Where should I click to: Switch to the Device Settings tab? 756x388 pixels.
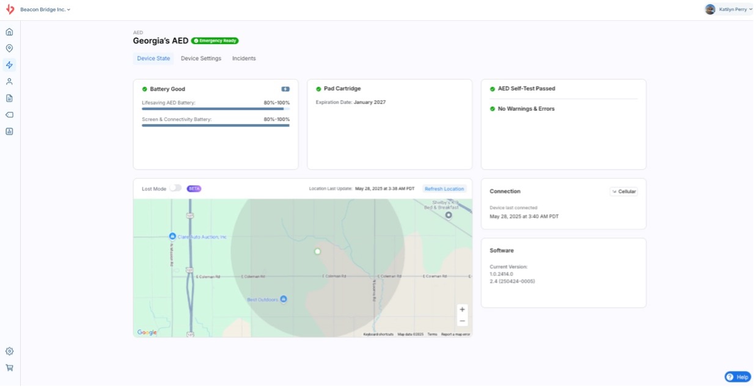[x=201, y=59]
